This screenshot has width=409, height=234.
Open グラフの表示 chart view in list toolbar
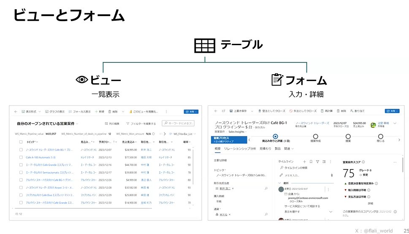point(55,112)
